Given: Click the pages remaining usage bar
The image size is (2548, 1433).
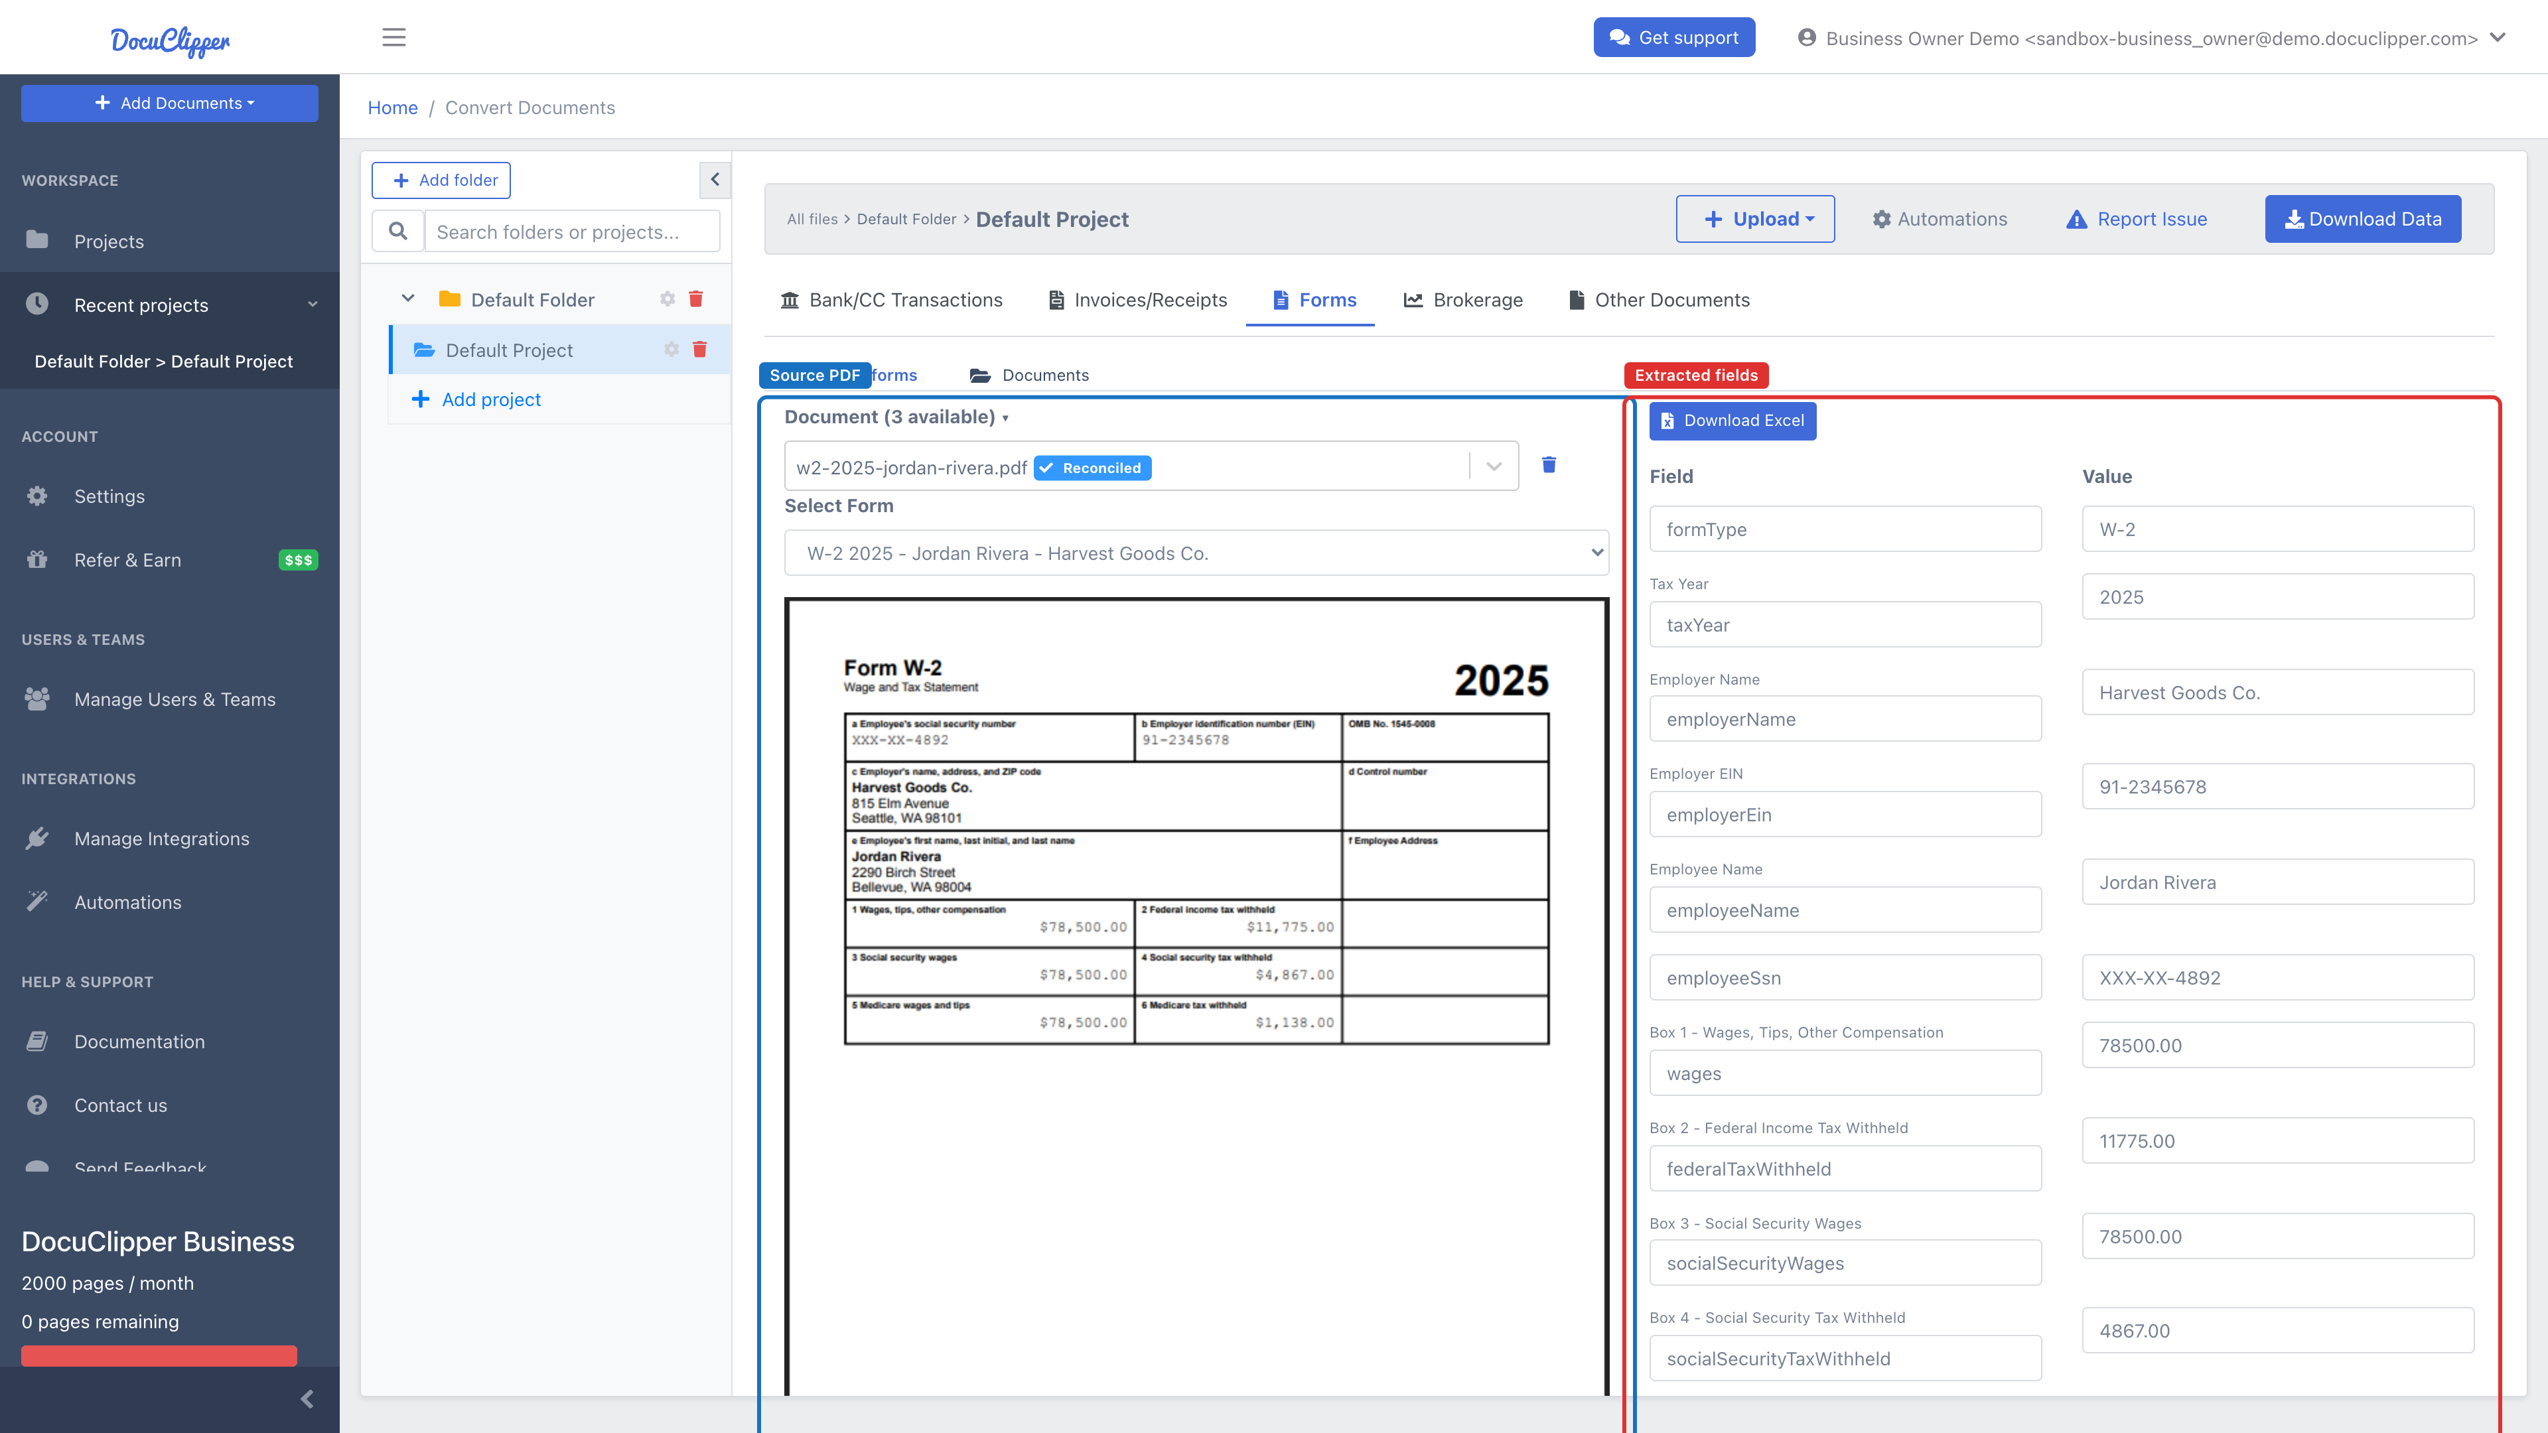Looking at the screenshot, I should pyautogui.click(x=159, y=1355).
